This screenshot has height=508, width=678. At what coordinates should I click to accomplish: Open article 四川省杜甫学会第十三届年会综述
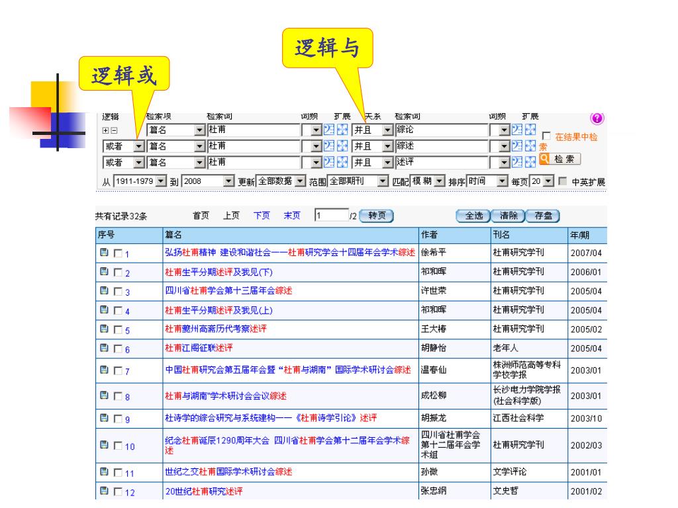coord(228,291)
